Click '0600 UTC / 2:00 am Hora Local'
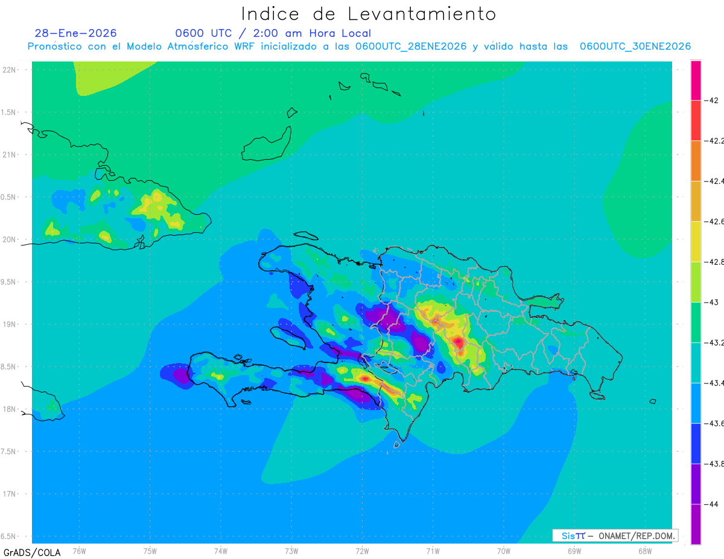Screen dimensions: 724x559 (x=273, y=33)
